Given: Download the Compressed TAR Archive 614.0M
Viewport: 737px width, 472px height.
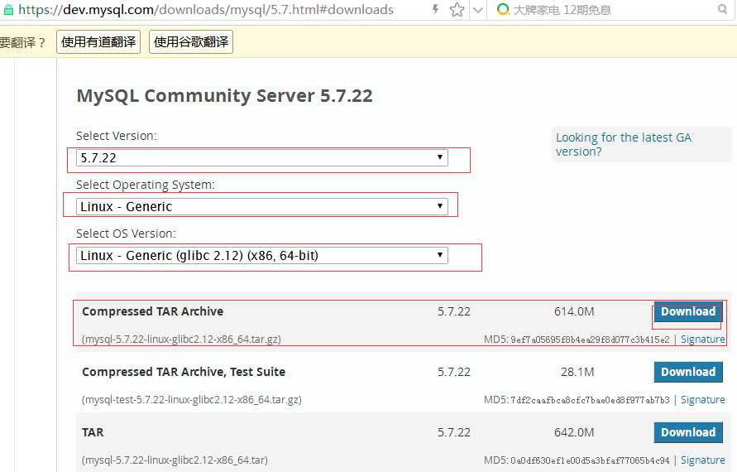Looking at the screenshot, I should click(x=688, y=311).
